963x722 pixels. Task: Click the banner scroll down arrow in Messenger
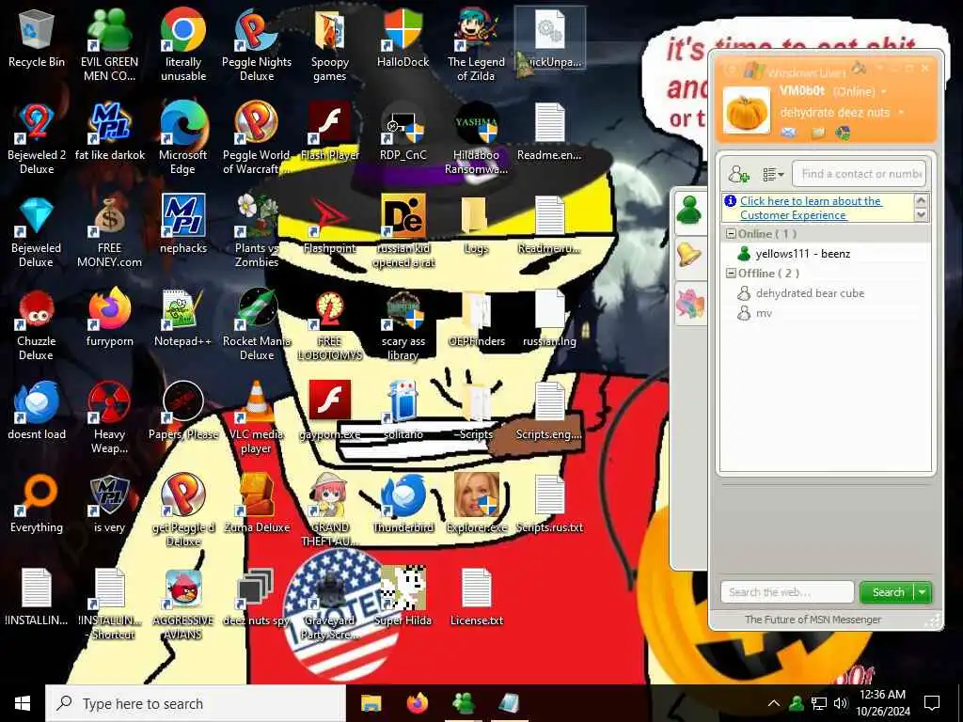tap(921, 215)
